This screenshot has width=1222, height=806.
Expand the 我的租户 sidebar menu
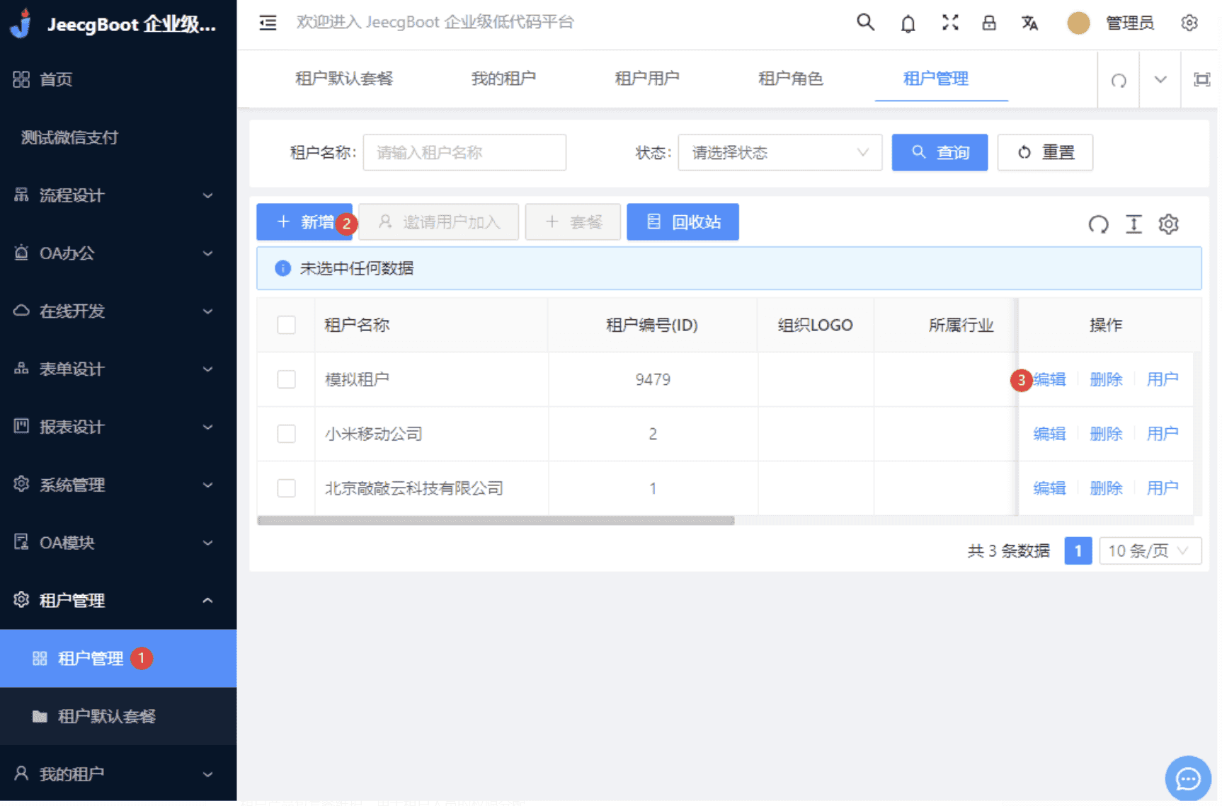(118, 774)
